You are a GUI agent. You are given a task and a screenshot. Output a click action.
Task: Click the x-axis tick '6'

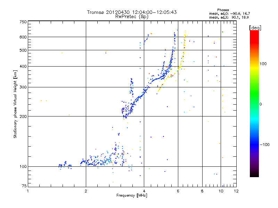click(178, 191)
